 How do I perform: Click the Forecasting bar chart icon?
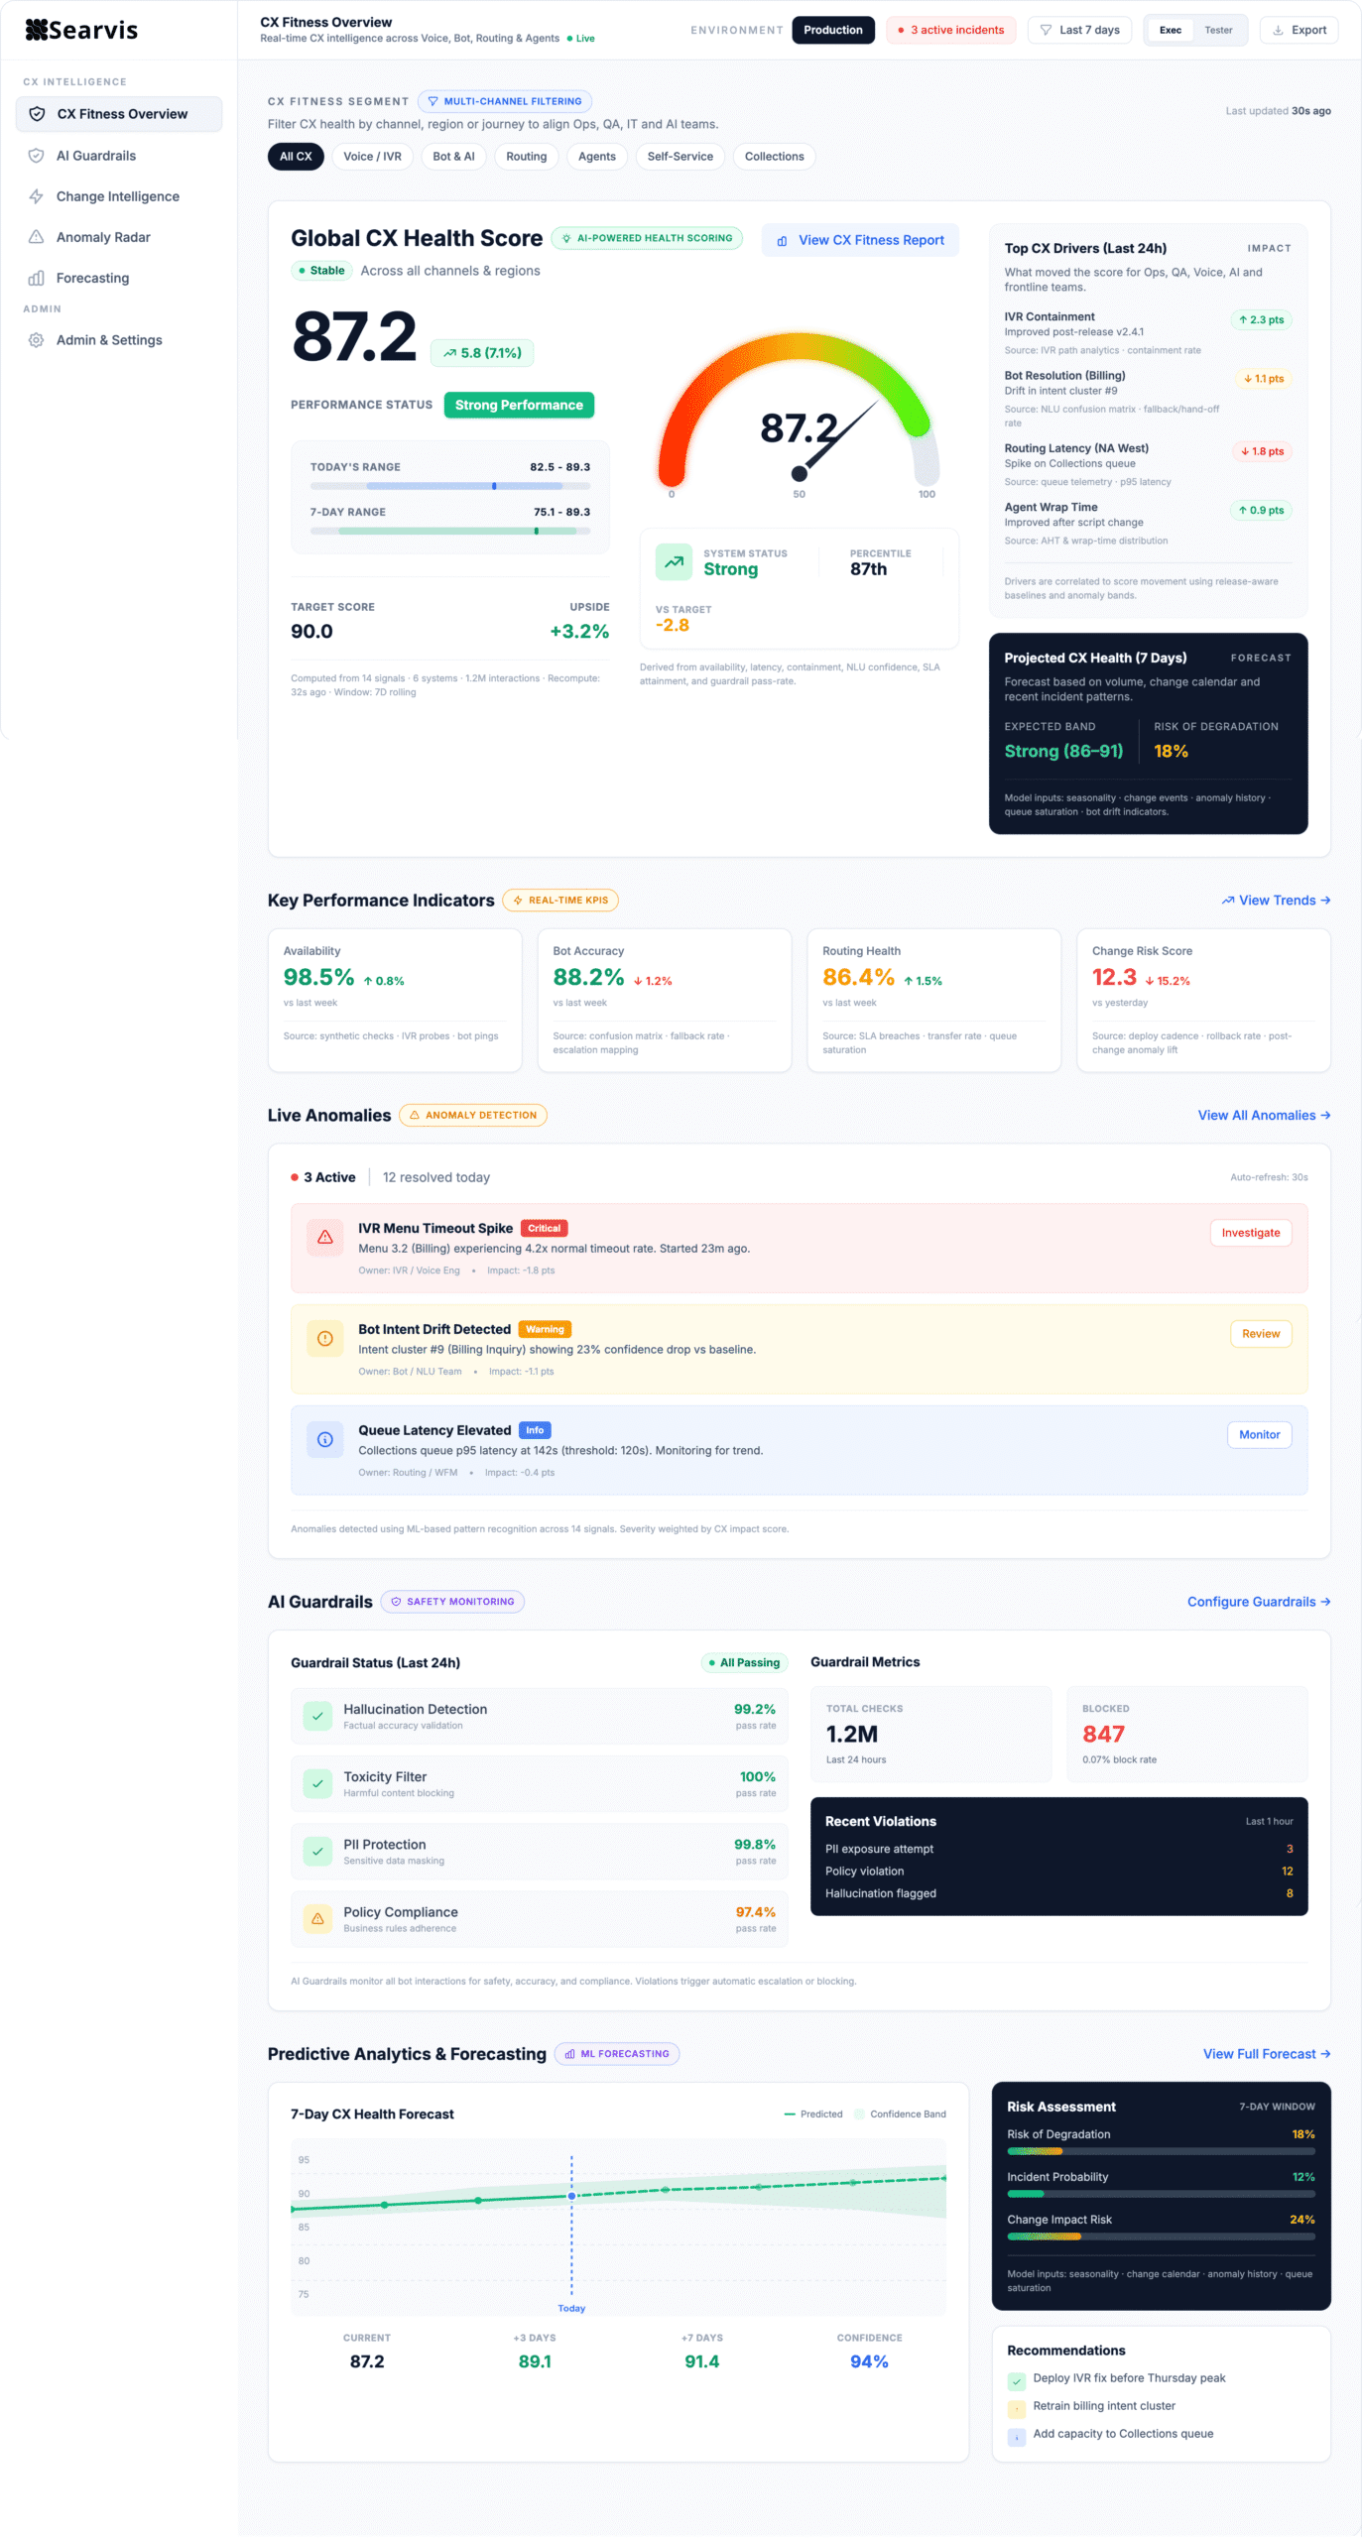(x=36, y=278)
